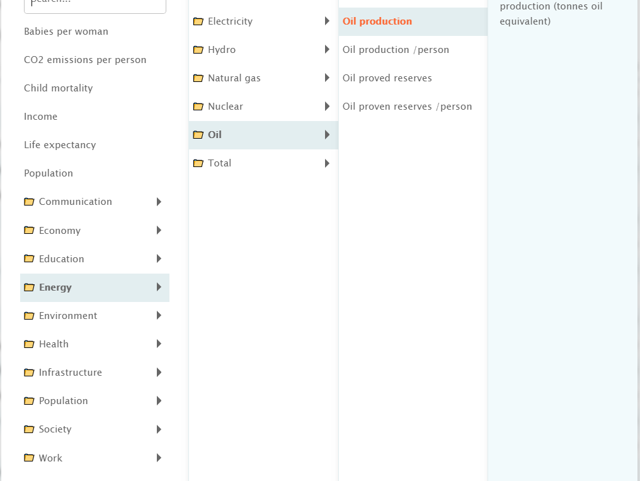Focus the indicator search field
The width and height of the screenshot is (640, 481).
95,6
